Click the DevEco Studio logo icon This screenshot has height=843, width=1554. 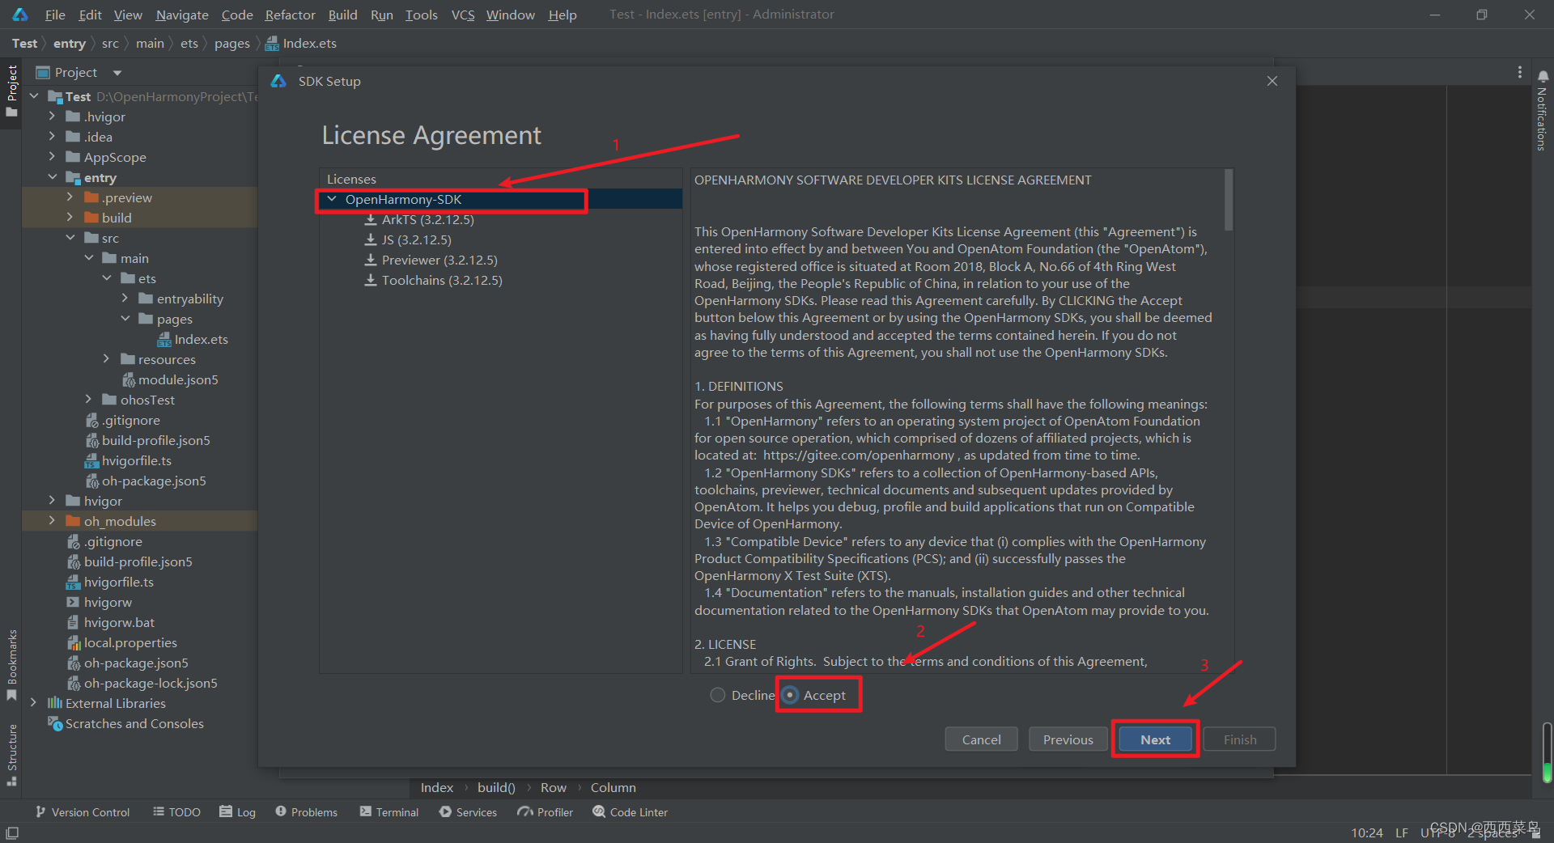(x=20, y=15)
